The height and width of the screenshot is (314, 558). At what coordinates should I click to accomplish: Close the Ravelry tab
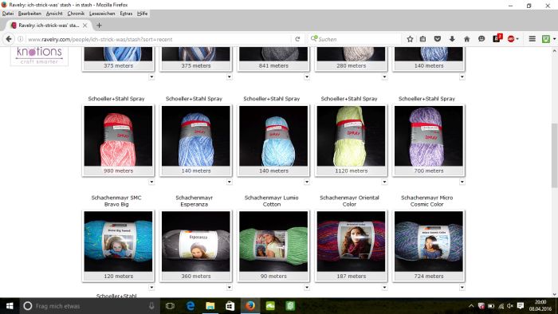84,26
